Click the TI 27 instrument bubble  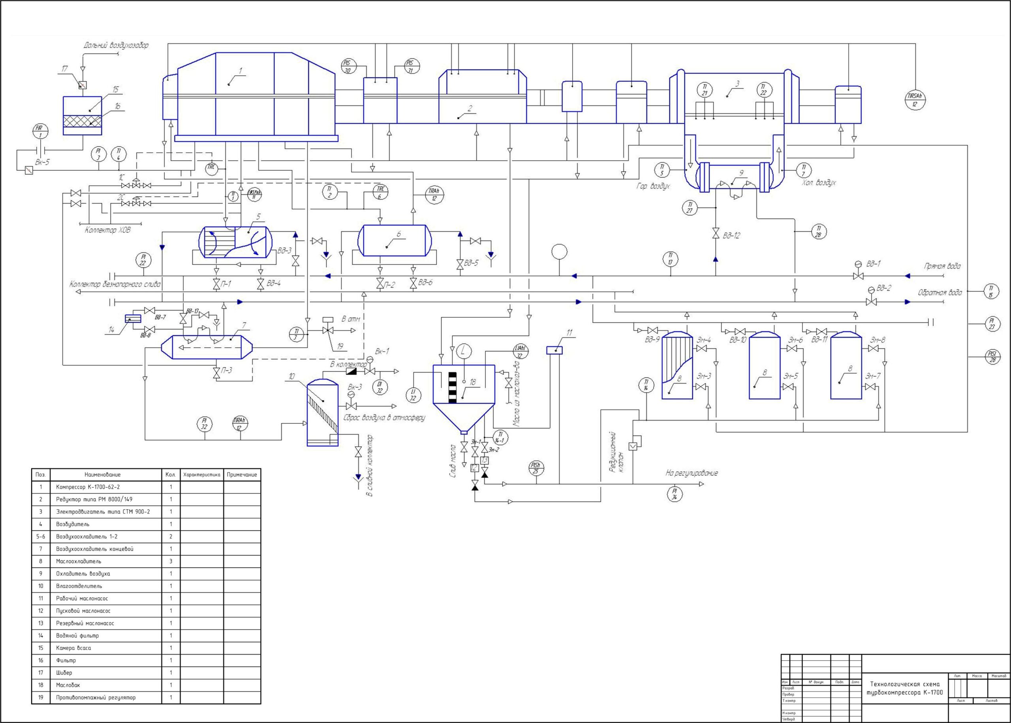pos(690,208)
